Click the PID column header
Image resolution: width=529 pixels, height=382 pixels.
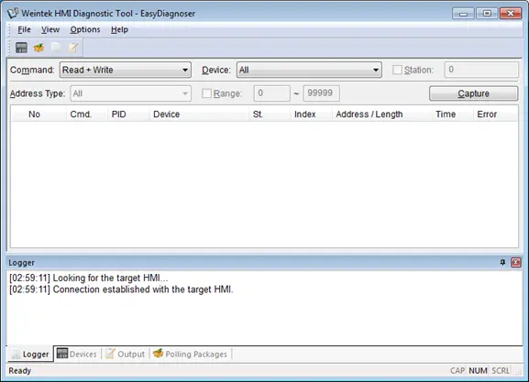tap(128, 115)
